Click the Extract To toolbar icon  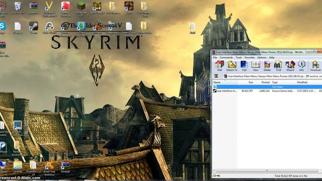(231, 66)
